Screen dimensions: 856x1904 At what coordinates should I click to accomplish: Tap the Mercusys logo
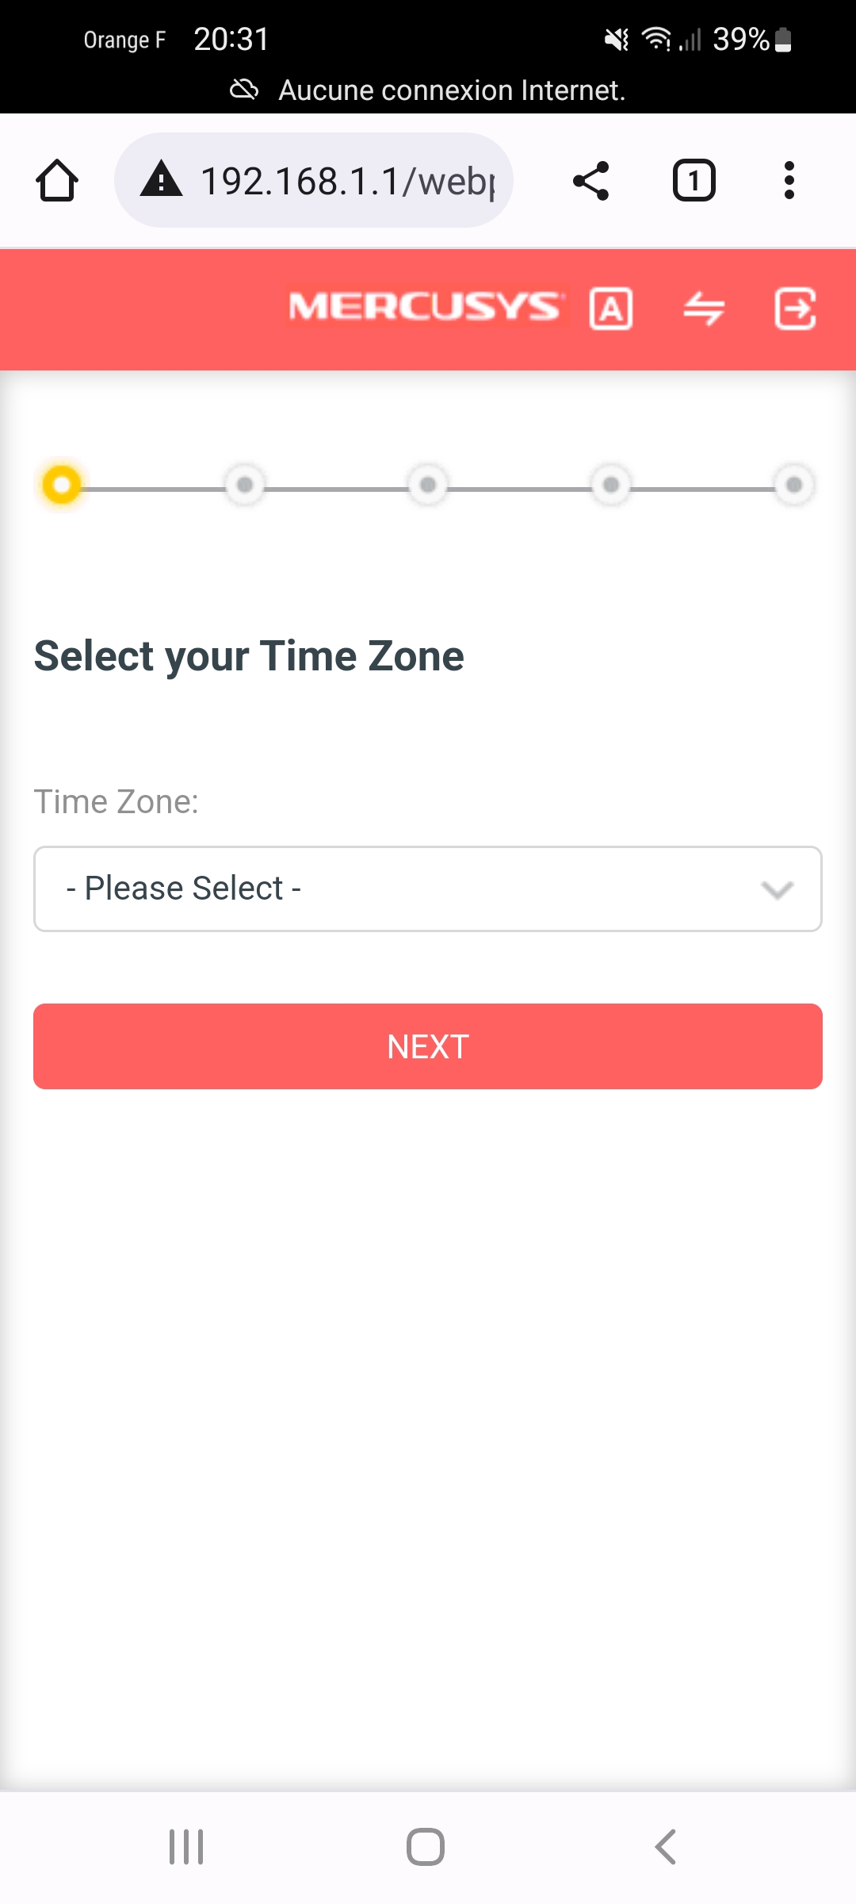[x=426, y=307]
